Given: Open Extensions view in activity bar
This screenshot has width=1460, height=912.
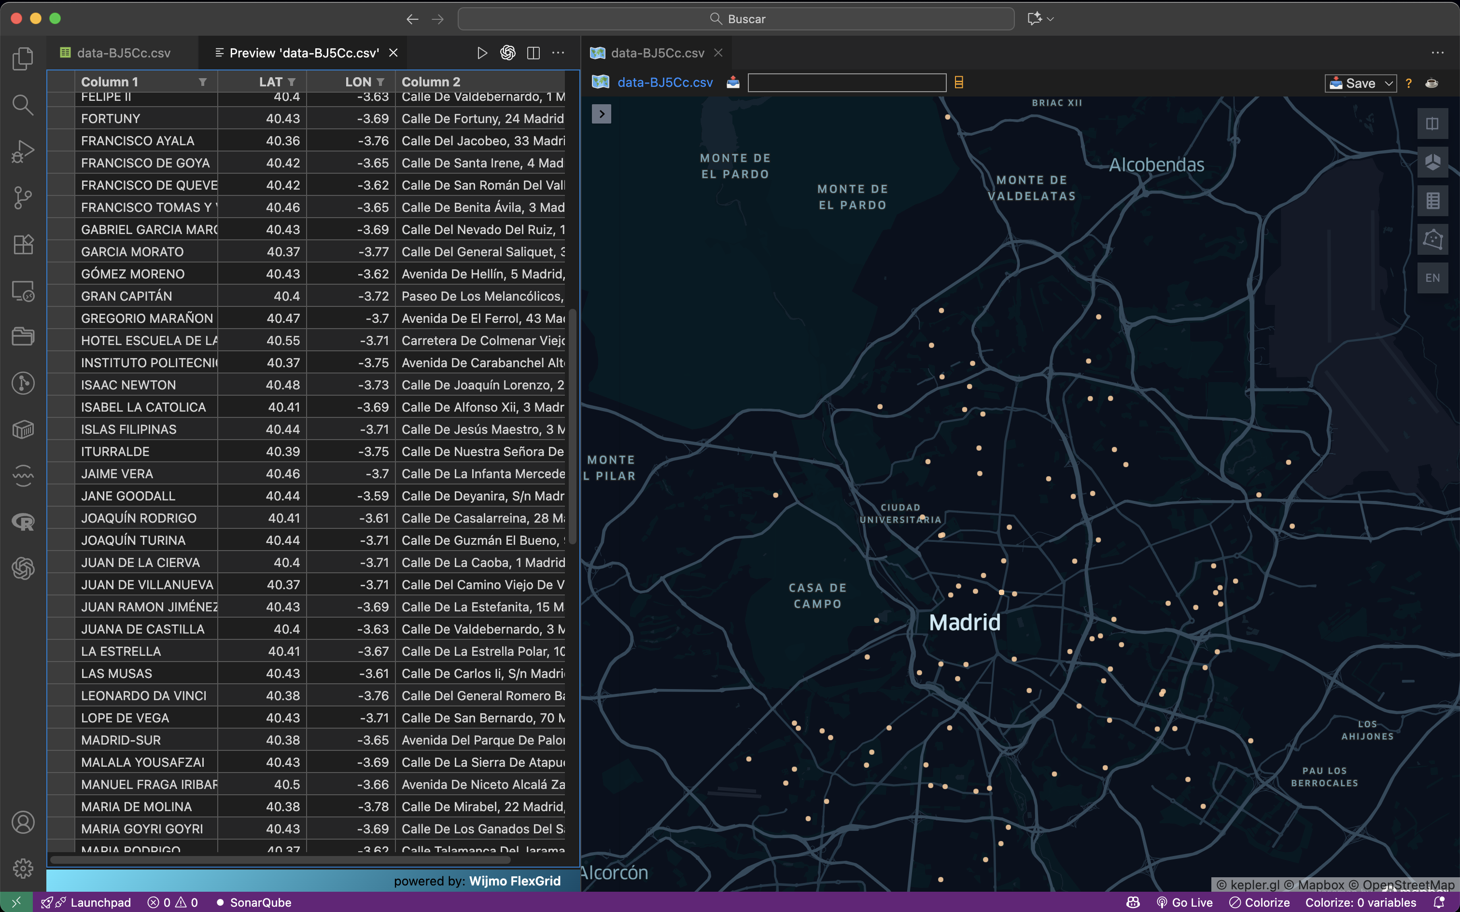Looking at the screenshot, I should coord(23,244).
